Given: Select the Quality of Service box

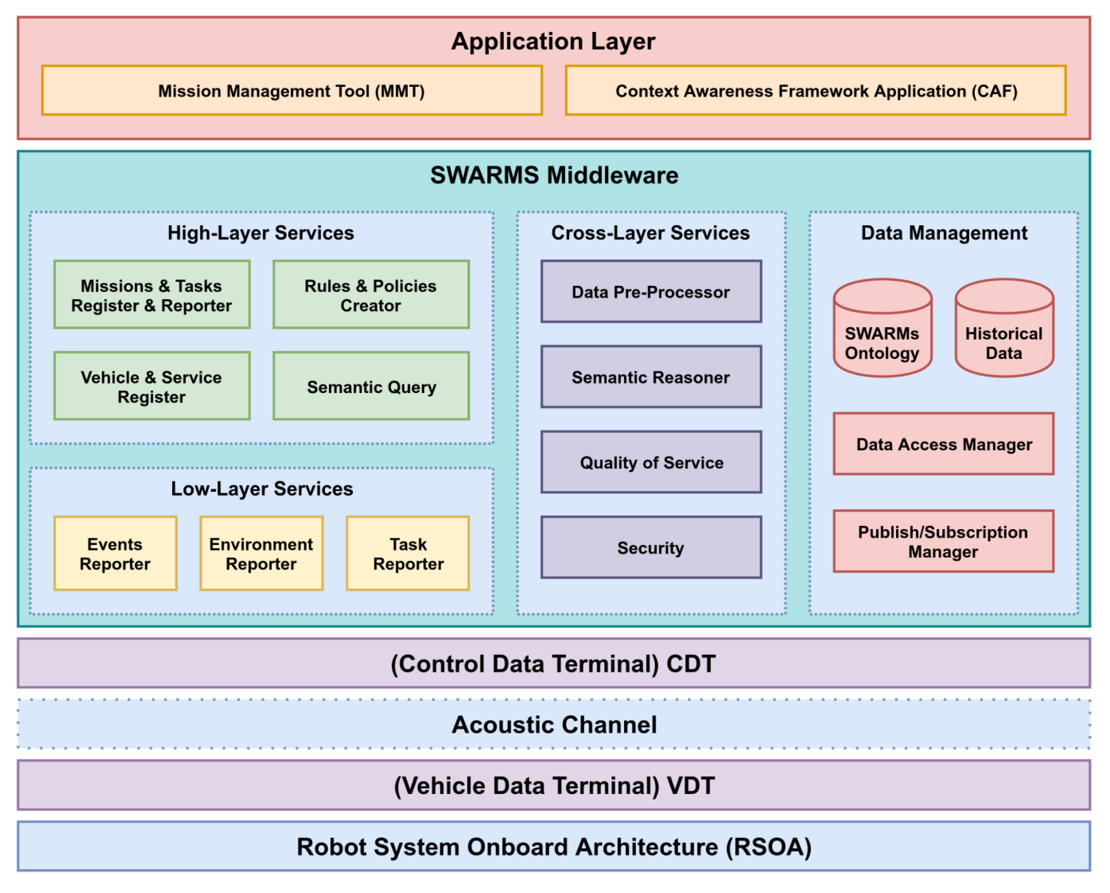Looking at the screenshot, I should coord(651,462).
